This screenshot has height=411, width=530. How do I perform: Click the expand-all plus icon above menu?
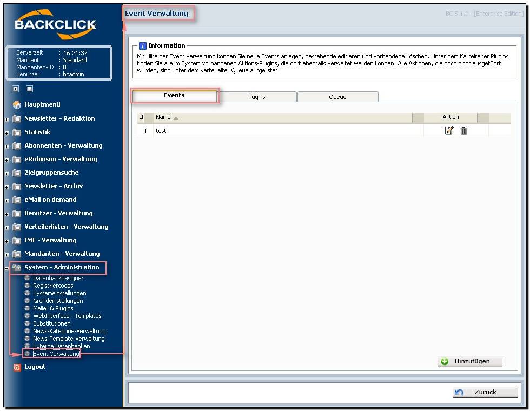[16, 89]
